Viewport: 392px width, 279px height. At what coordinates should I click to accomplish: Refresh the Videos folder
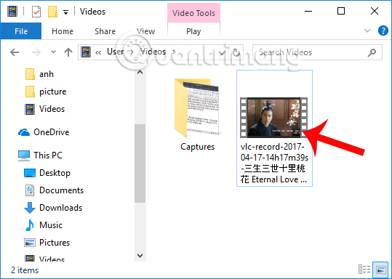point(236,52)
